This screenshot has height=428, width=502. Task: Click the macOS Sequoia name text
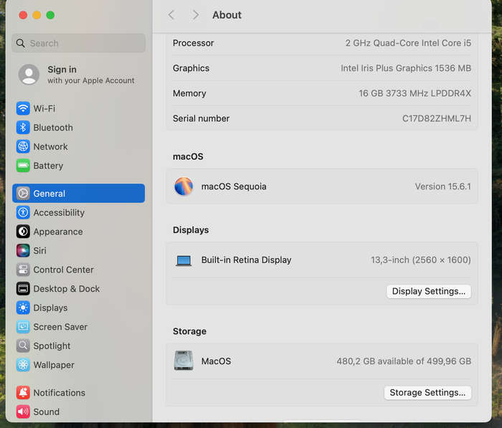coord(234,186)
